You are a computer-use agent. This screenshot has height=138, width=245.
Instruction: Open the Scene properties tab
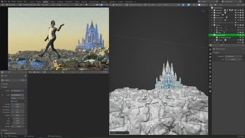coord(210,64)
